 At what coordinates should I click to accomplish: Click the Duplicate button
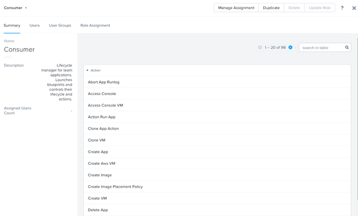(x=271, y=8)
